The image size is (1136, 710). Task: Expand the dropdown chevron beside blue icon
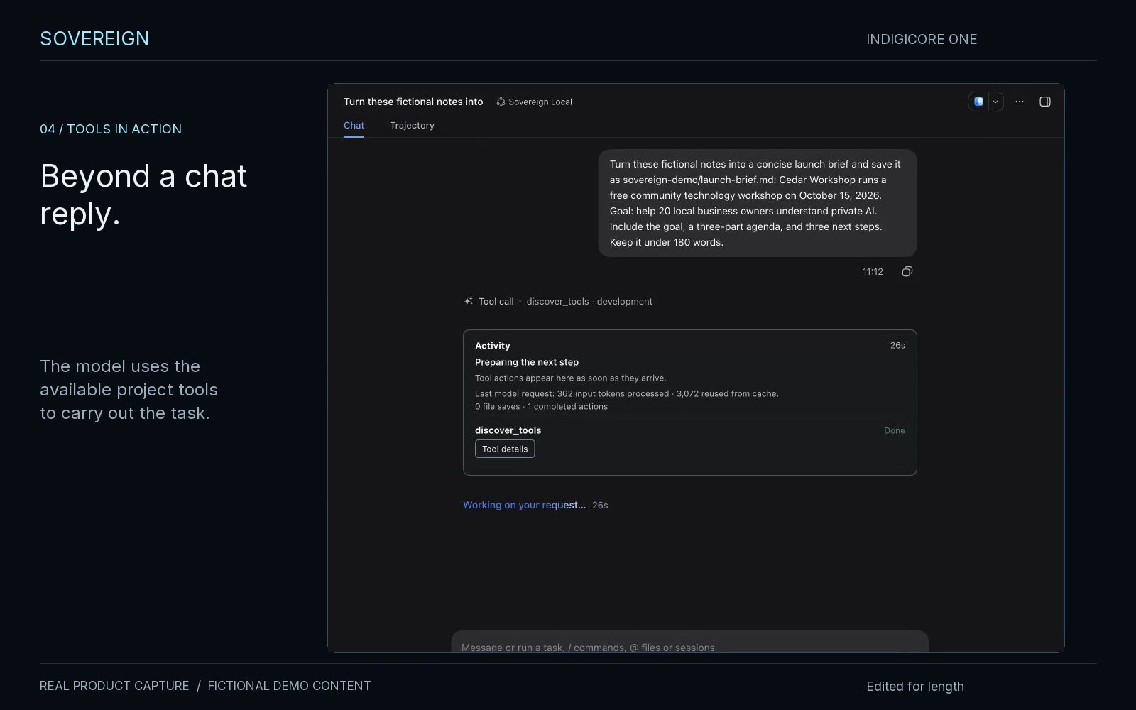[995, 102]
